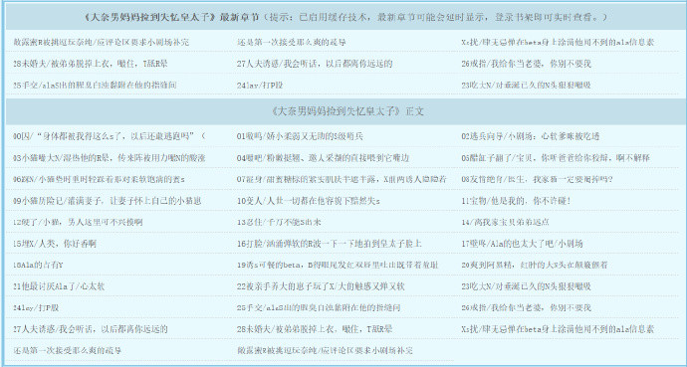
Task: Open chapter 24 in the 正文 list
Action: 36,308
